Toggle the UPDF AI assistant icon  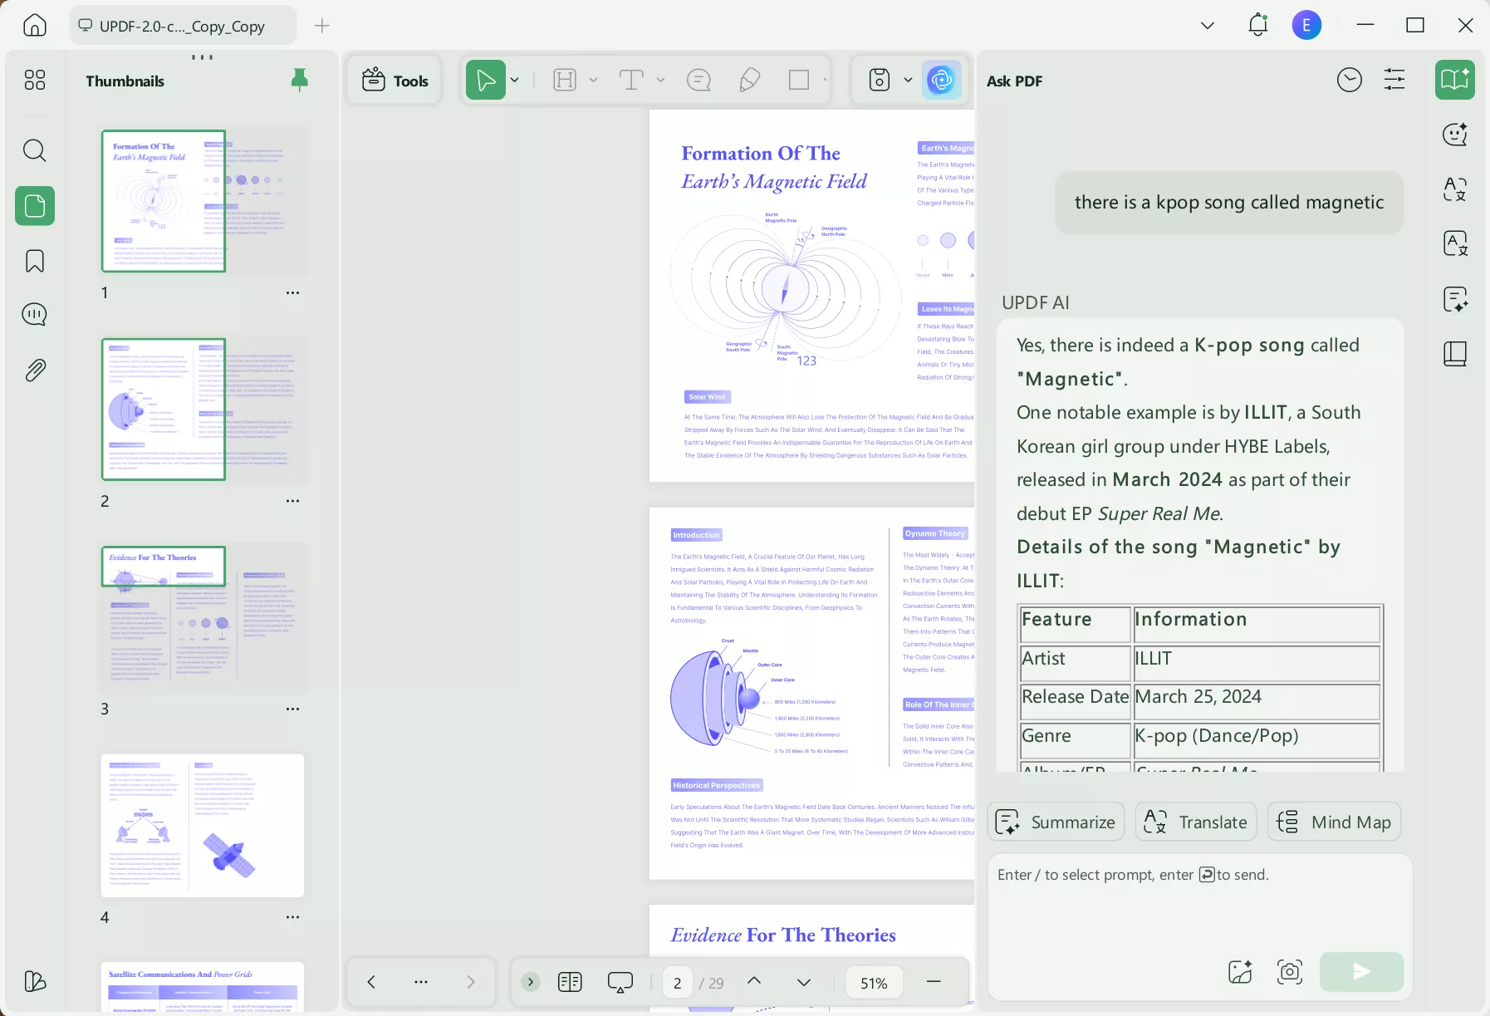point(942,80)
